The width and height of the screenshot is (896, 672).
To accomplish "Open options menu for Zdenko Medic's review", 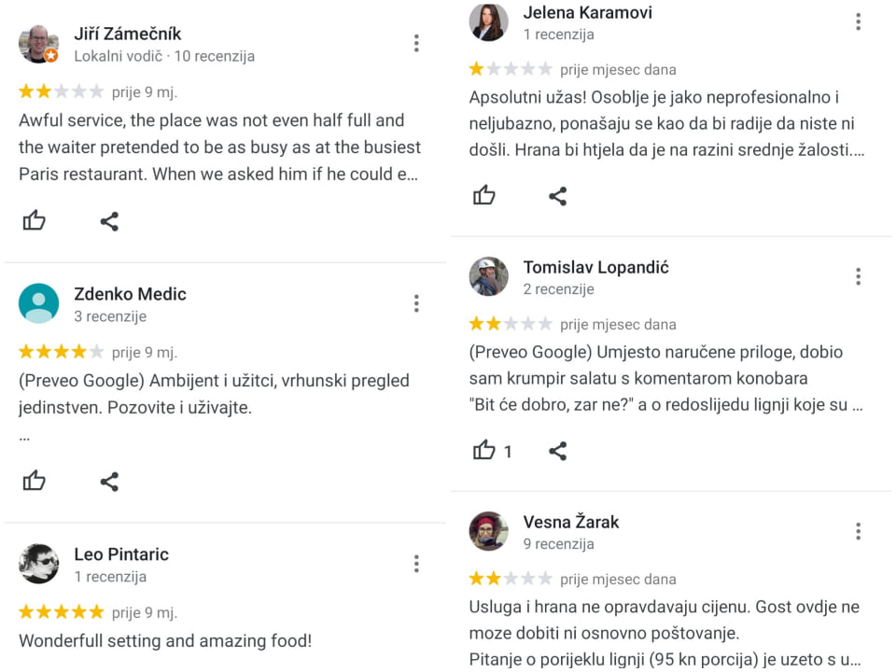I will pos(416,303).
